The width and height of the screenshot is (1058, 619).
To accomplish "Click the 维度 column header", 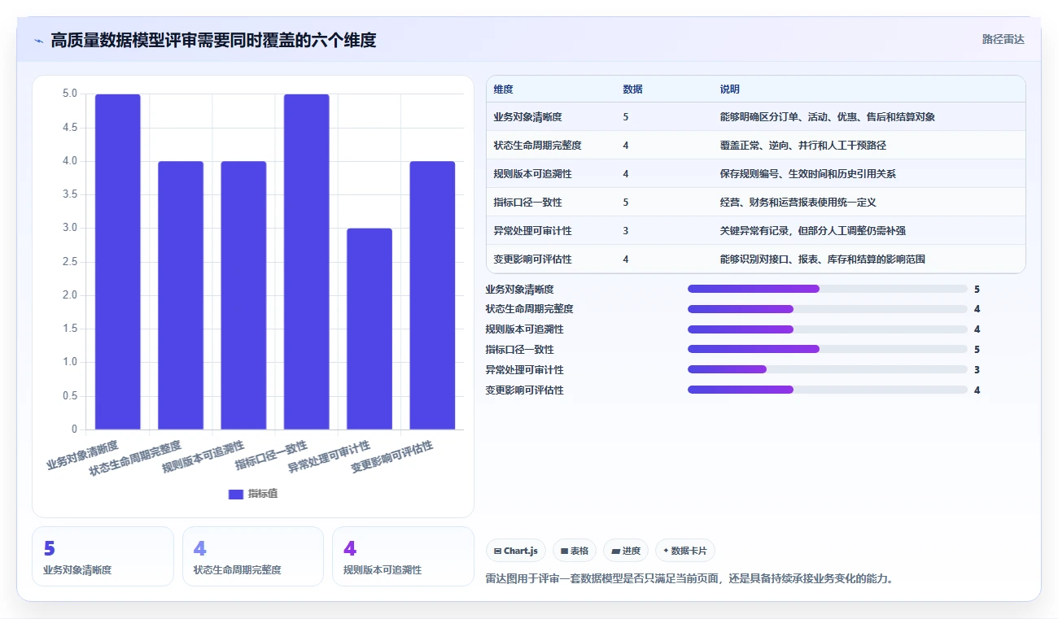I will [504, 89].
